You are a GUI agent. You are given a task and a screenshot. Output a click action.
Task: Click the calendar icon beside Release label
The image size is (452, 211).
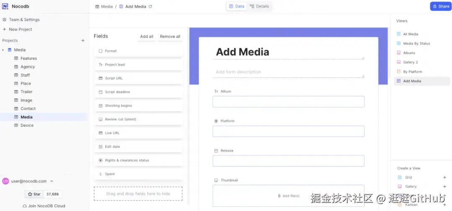pyautogui.click(x=216, y=150)
